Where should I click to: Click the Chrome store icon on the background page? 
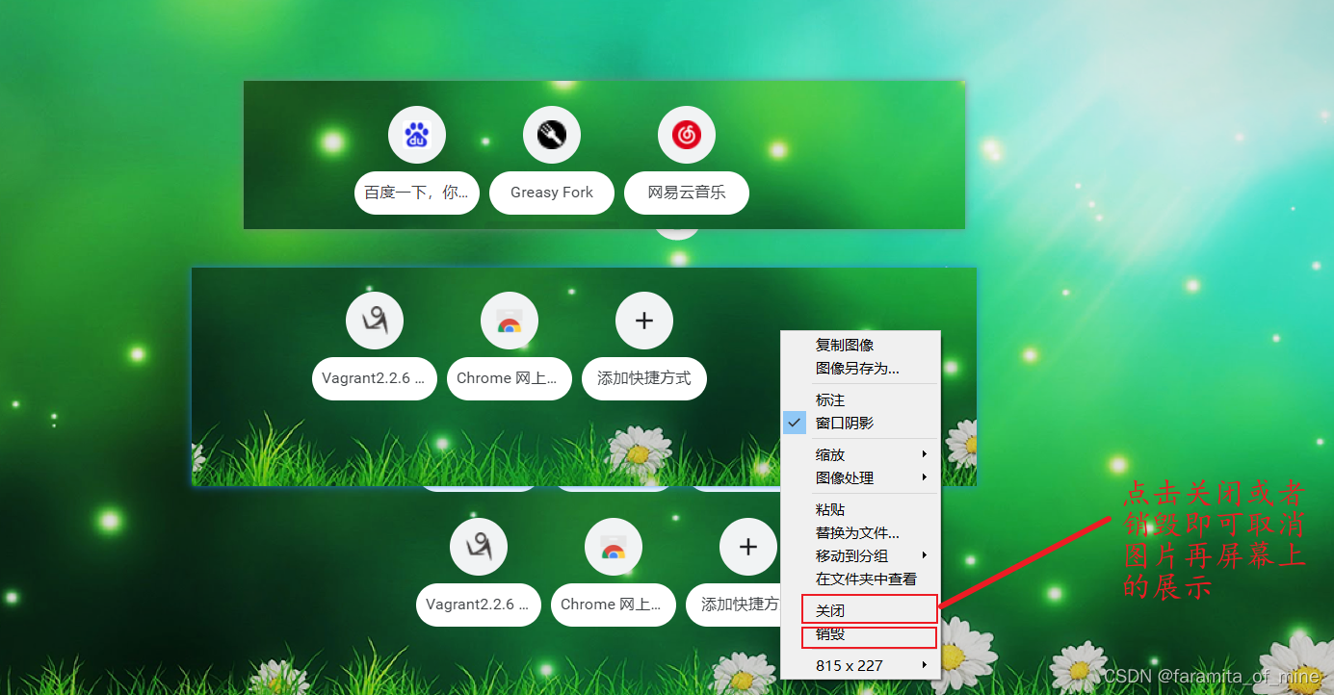614,547
